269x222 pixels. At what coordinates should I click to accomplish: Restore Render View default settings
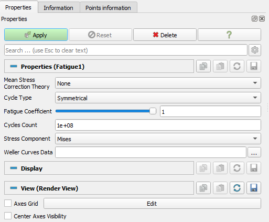tap(237, 188)
